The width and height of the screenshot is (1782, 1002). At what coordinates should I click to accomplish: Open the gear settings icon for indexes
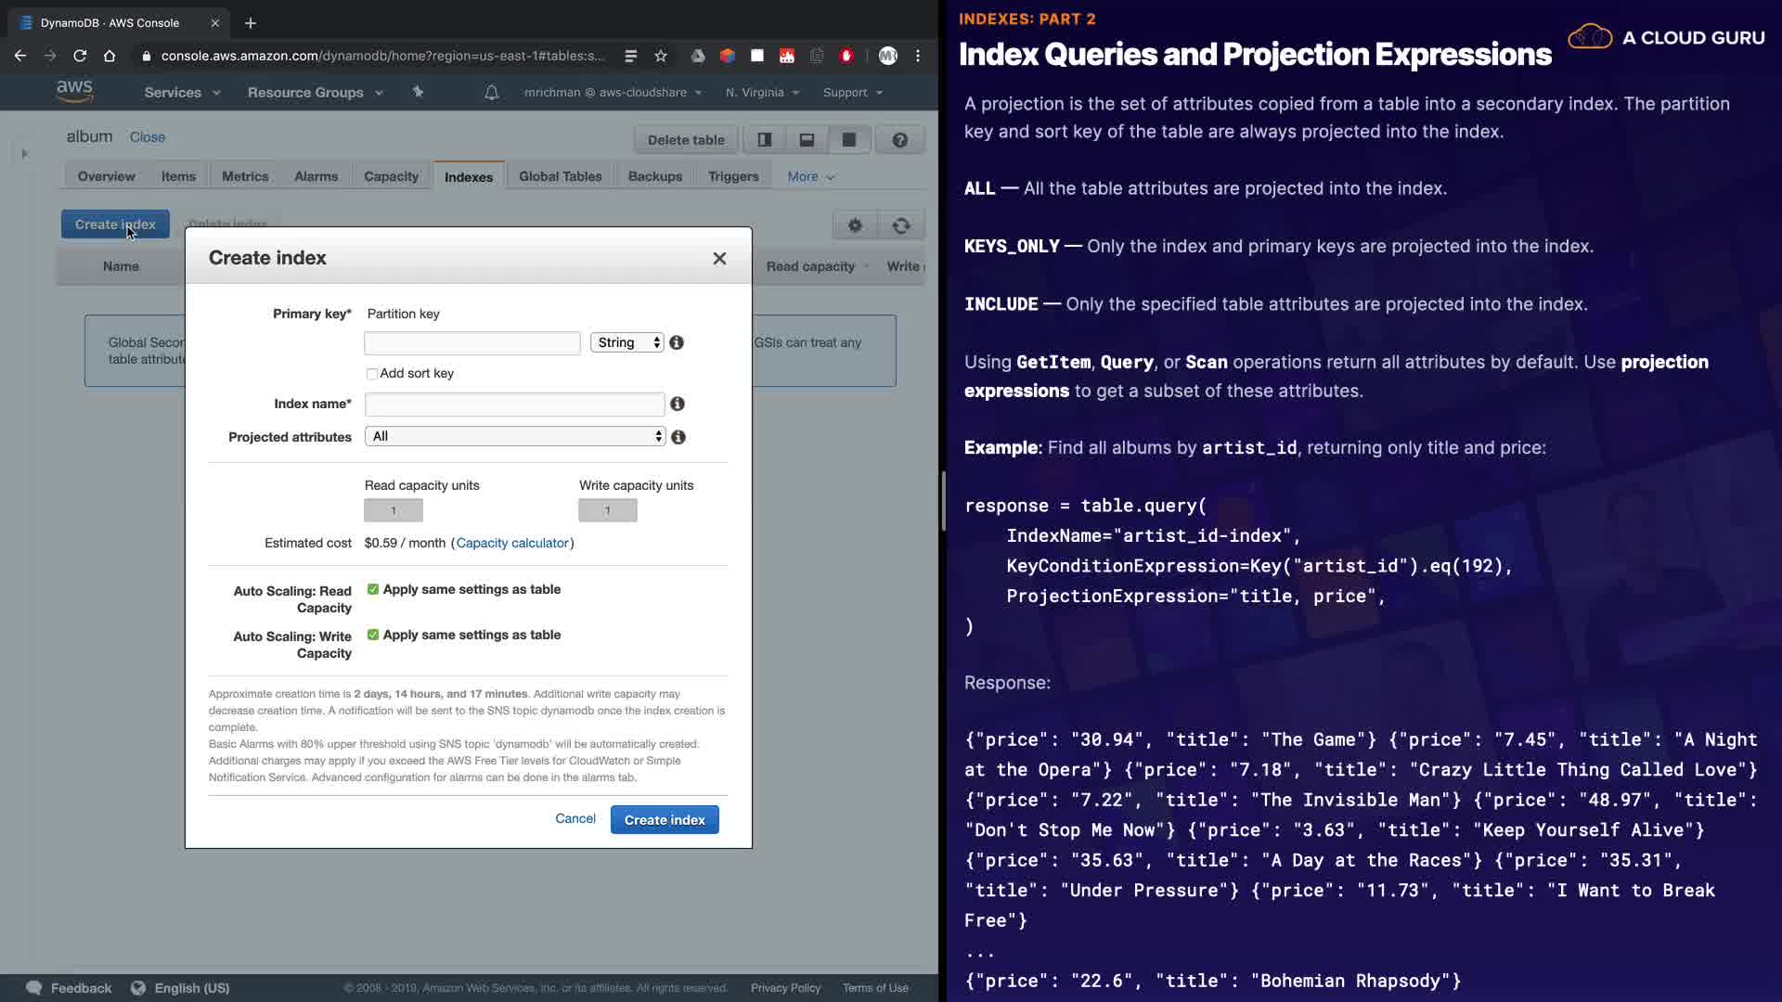coord(855,225)
